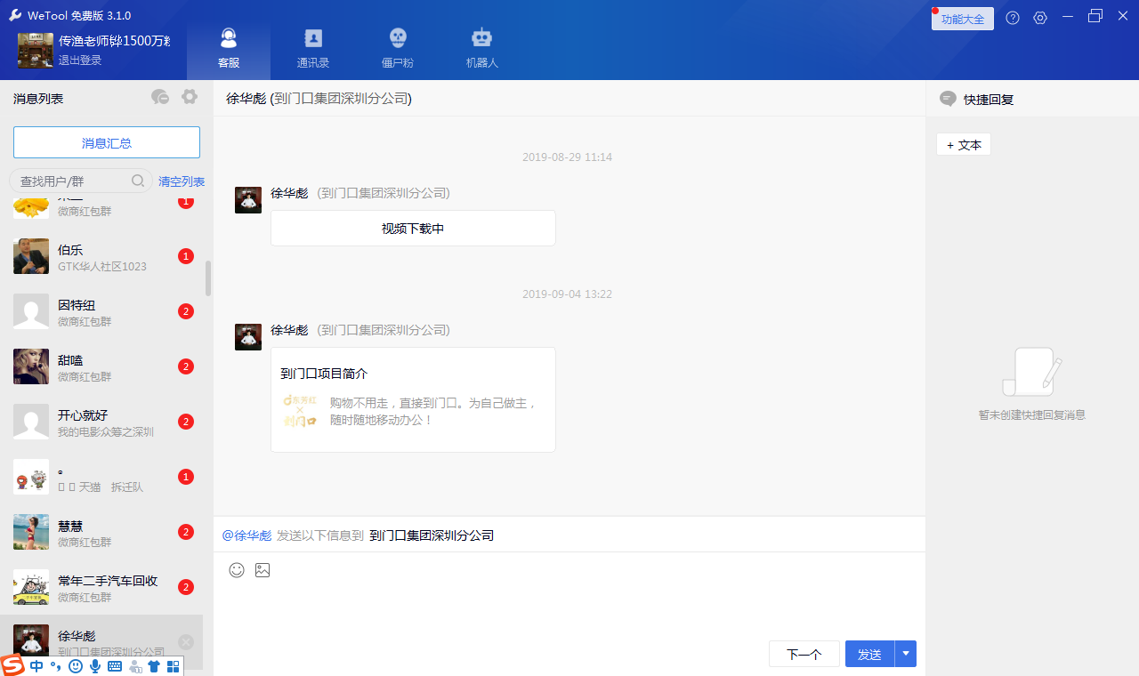Click the Sogou account person icon
Screen dimensions: 1139x676
pos(135,666)
